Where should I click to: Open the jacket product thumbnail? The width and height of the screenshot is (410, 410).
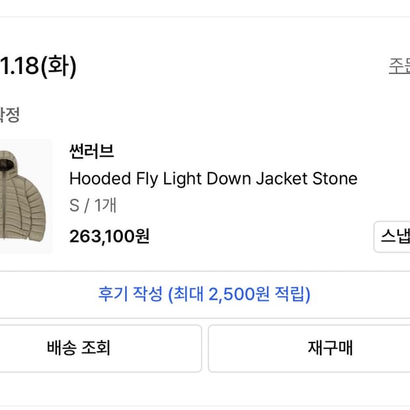tap(25, 196)
